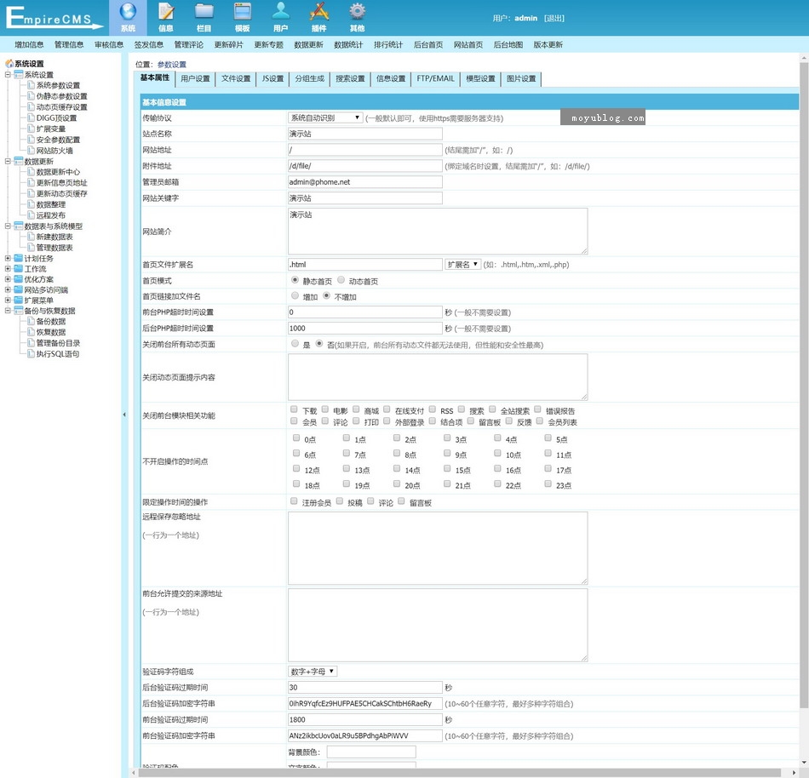This screenshot has height=778, width=809.
Task: Open the 插件 tools icon
Action: coord(318,11)
